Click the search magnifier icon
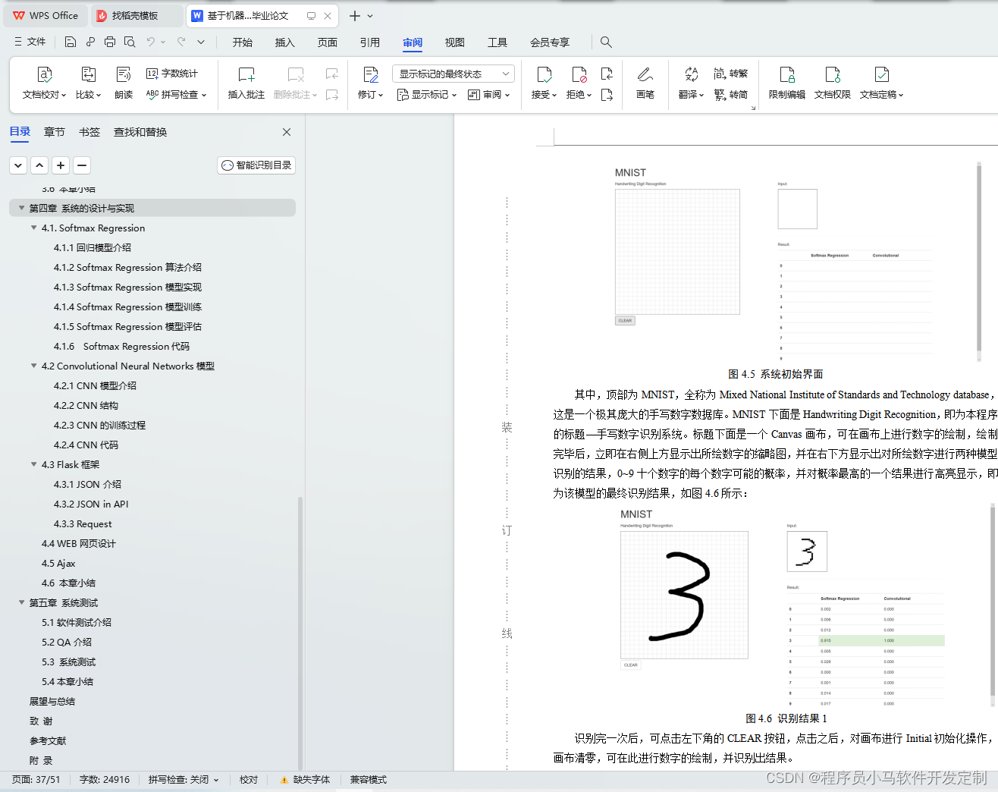Screen dimensions: 998x792 click(606, 42)
